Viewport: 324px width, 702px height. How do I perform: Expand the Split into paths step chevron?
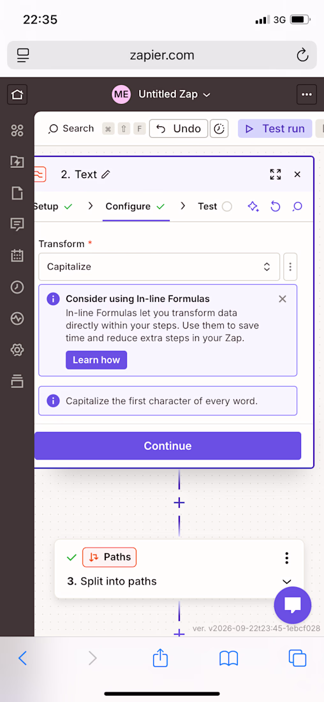point(287,581)
